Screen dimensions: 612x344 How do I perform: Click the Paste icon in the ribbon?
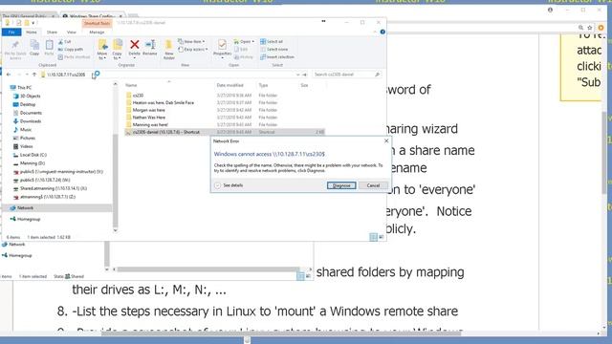click(49, 45)
